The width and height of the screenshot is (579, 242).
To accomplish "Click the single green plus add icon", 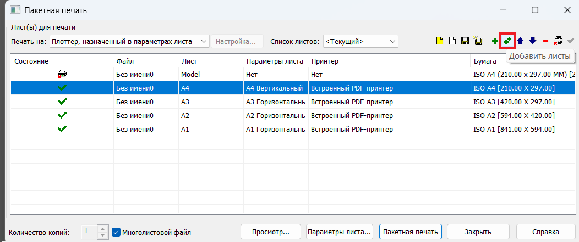I will pos(495,41).
